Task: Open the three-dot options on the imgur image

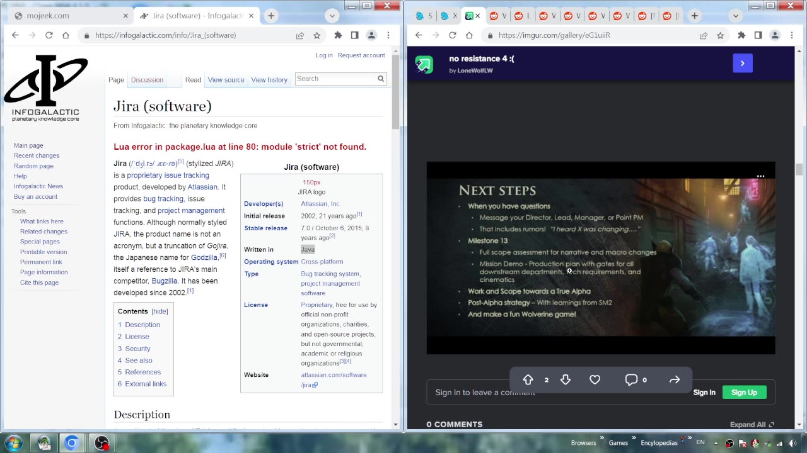Action: click(x=760, y=176)
